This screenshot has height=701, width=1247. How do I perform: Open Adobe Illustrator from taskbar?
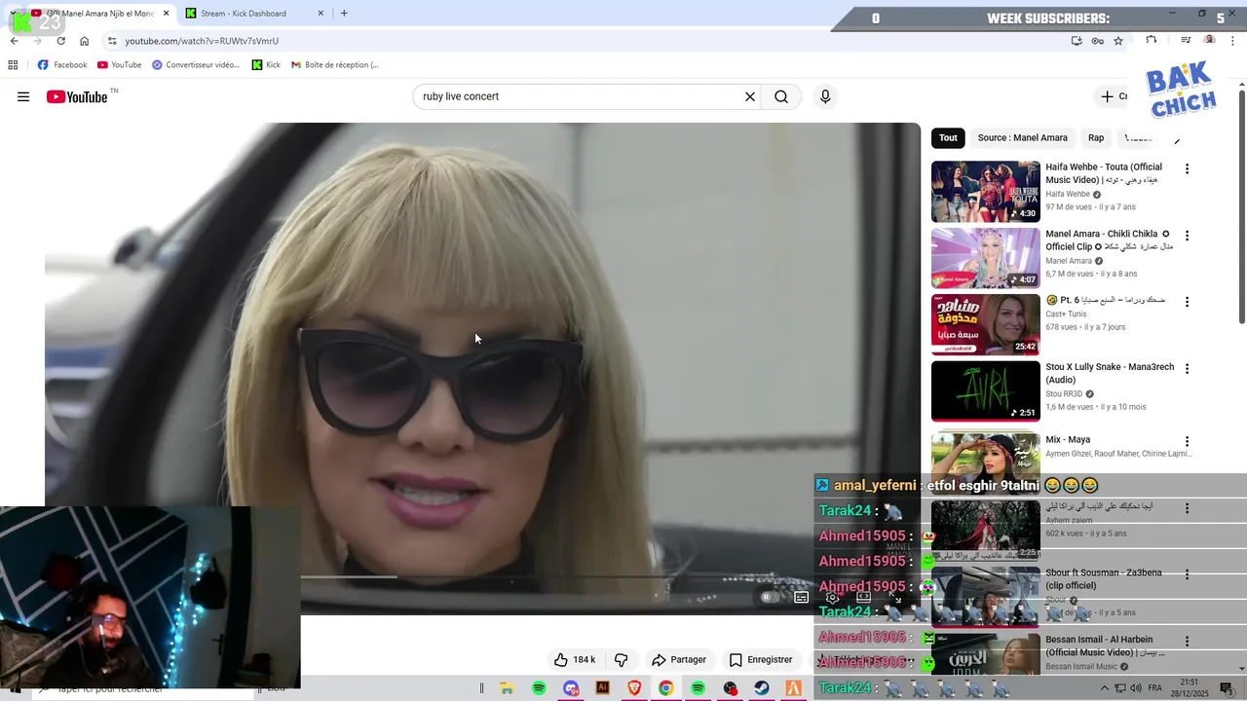pos(602,688)
